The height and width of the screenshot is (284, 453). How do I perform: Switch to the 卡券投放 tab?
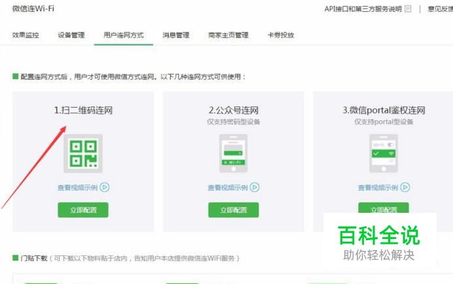[281, 35]
